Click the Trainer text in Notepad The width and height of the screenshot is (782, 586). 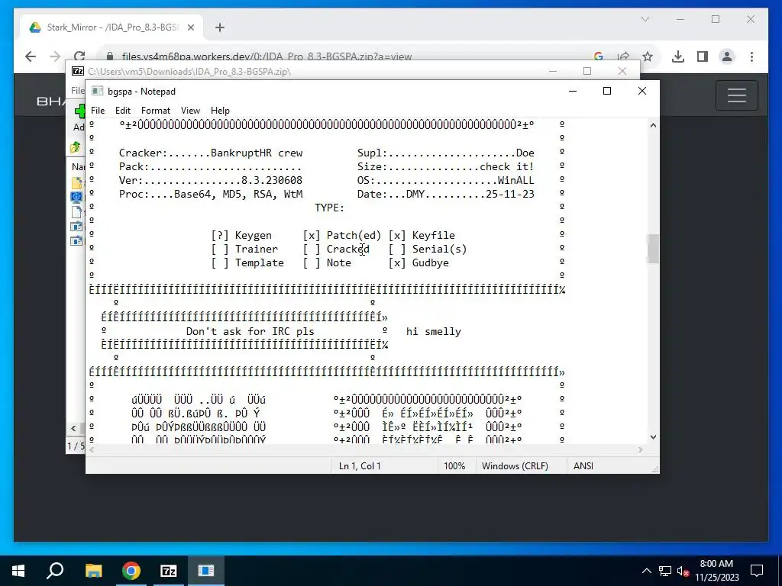click(257, 250)
